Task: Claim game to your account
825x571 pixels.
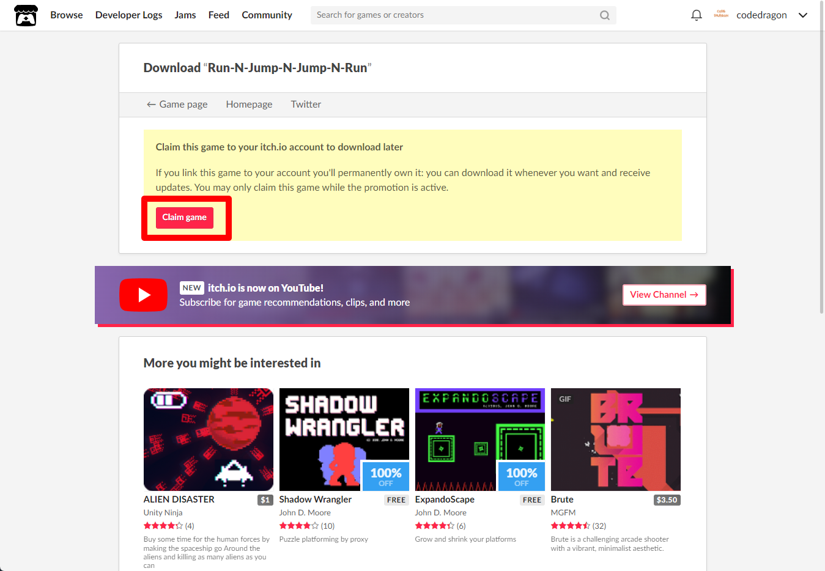Action: (x=185, y=218)
